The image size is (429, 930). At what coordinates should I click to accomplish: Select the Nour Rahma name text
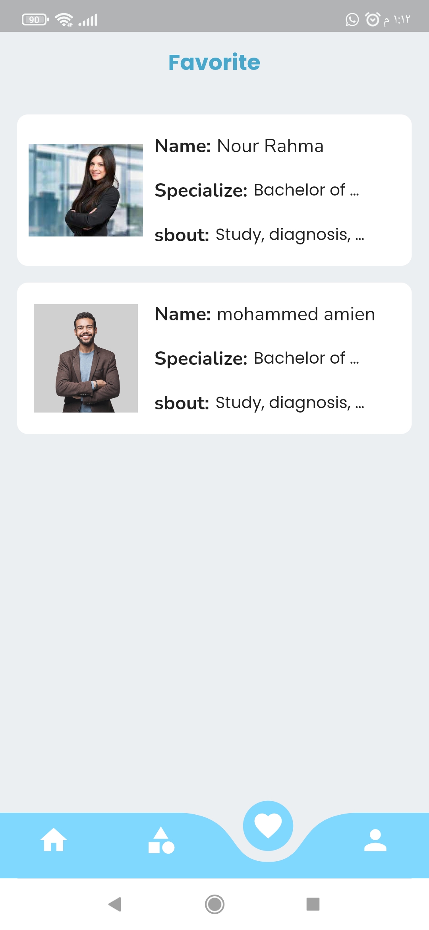pyautogui.click(x=270, y=146)
